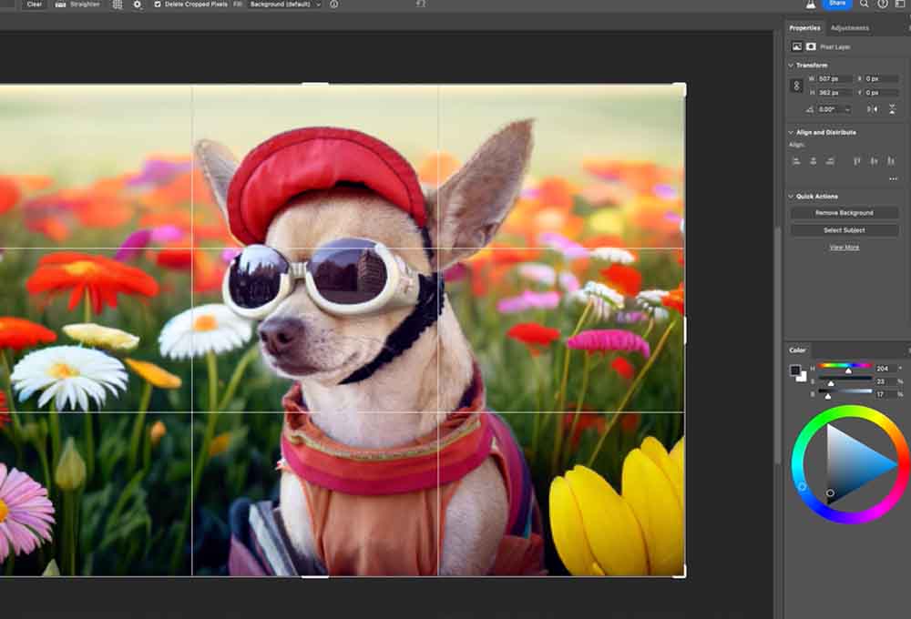The width and height of the screenshot is (911, 619).
Task: Click the foreground color swatch
Action: 795,370
